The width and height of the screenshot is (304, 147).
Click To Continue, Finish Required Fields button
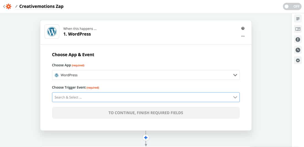(x=146, y=113)
